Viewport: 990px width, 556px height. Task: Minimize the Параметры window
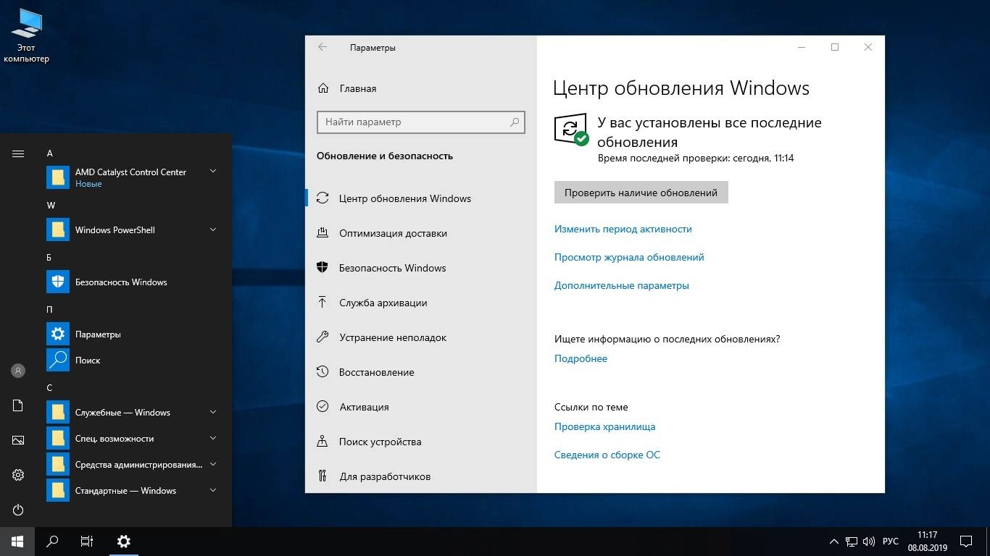802,47
